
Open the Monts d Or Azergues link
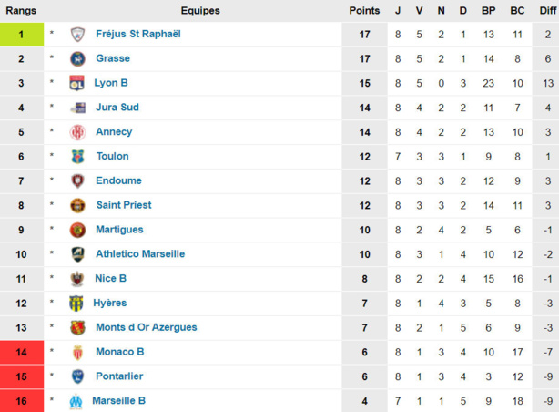(147, 327)
